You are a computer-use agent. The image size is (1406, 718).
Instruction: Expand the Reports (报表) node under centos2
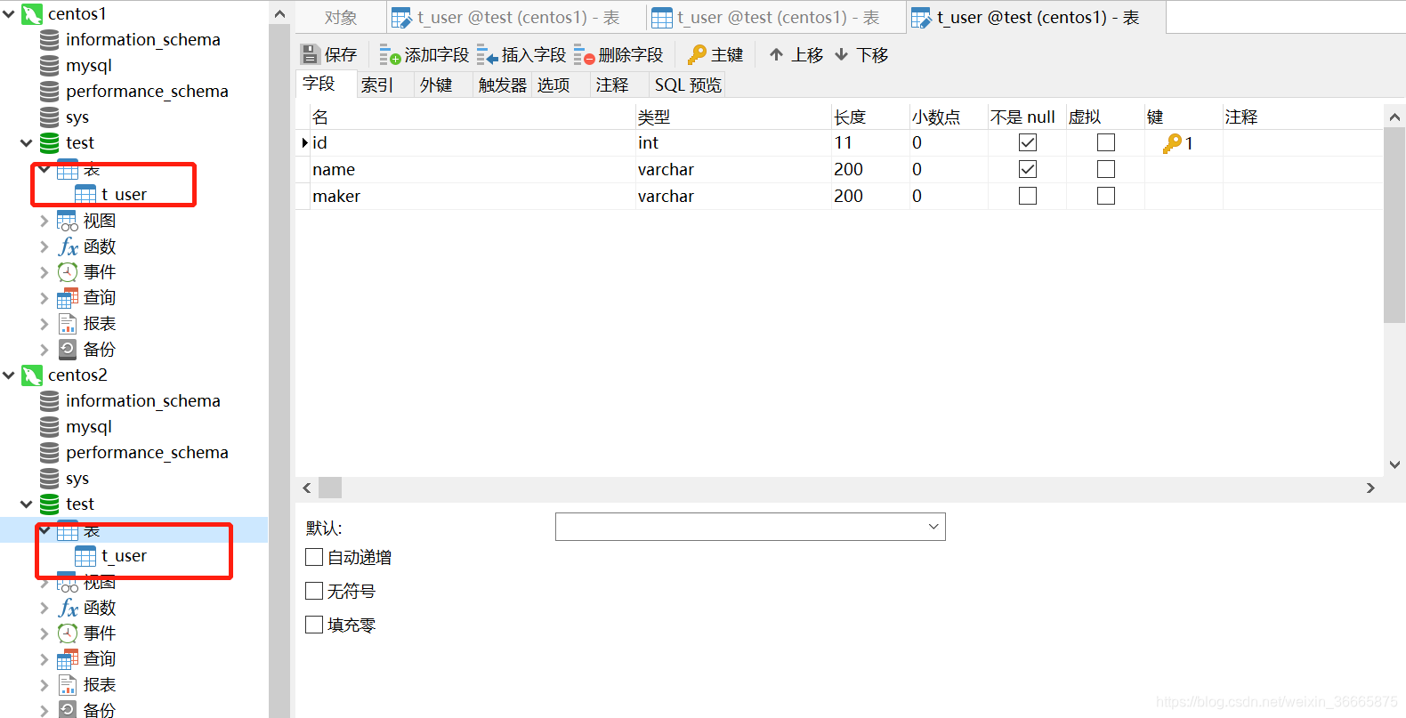[x=44, y=684]
